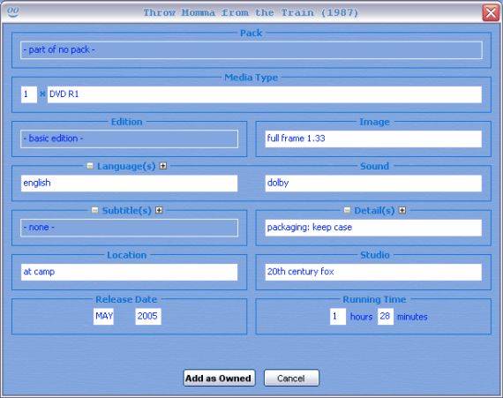Click the Add as Owned button
Image resolution: width=503 pixels, height=398 pixels.
pyautogui.click(x=219, y=378)
